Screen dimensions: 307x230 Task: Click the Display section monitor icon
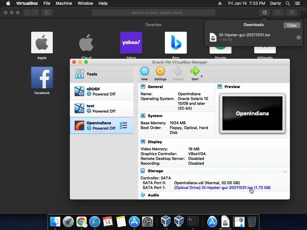point(143,142)
